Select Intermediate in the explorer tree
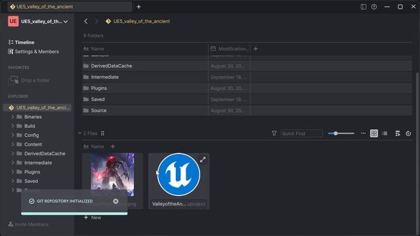Screen dimensions: 420x236 pos(38,163)
